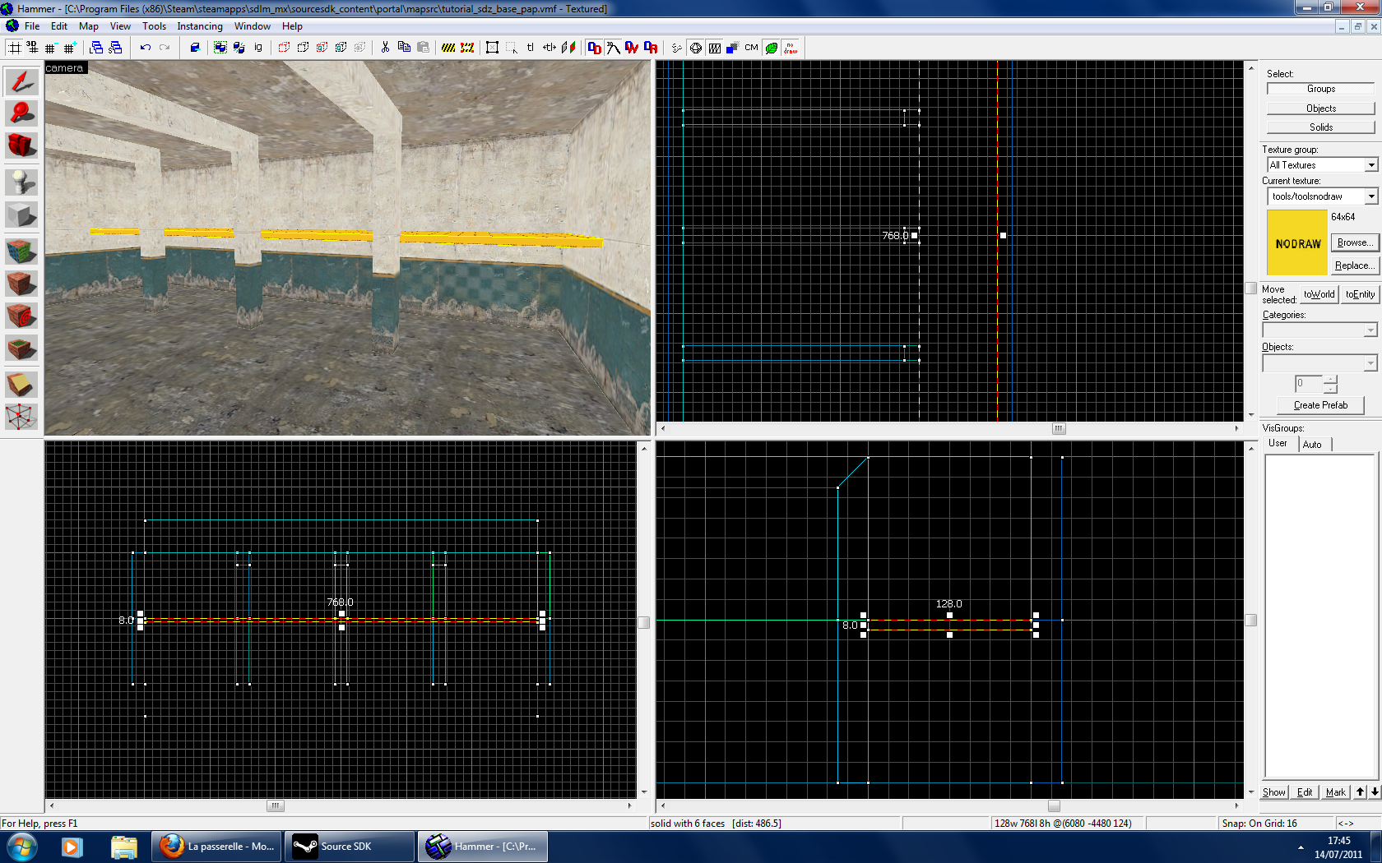Screen dimensions: 1382x863
Task: Activate the Clipping tool
Action: point(21,384)
